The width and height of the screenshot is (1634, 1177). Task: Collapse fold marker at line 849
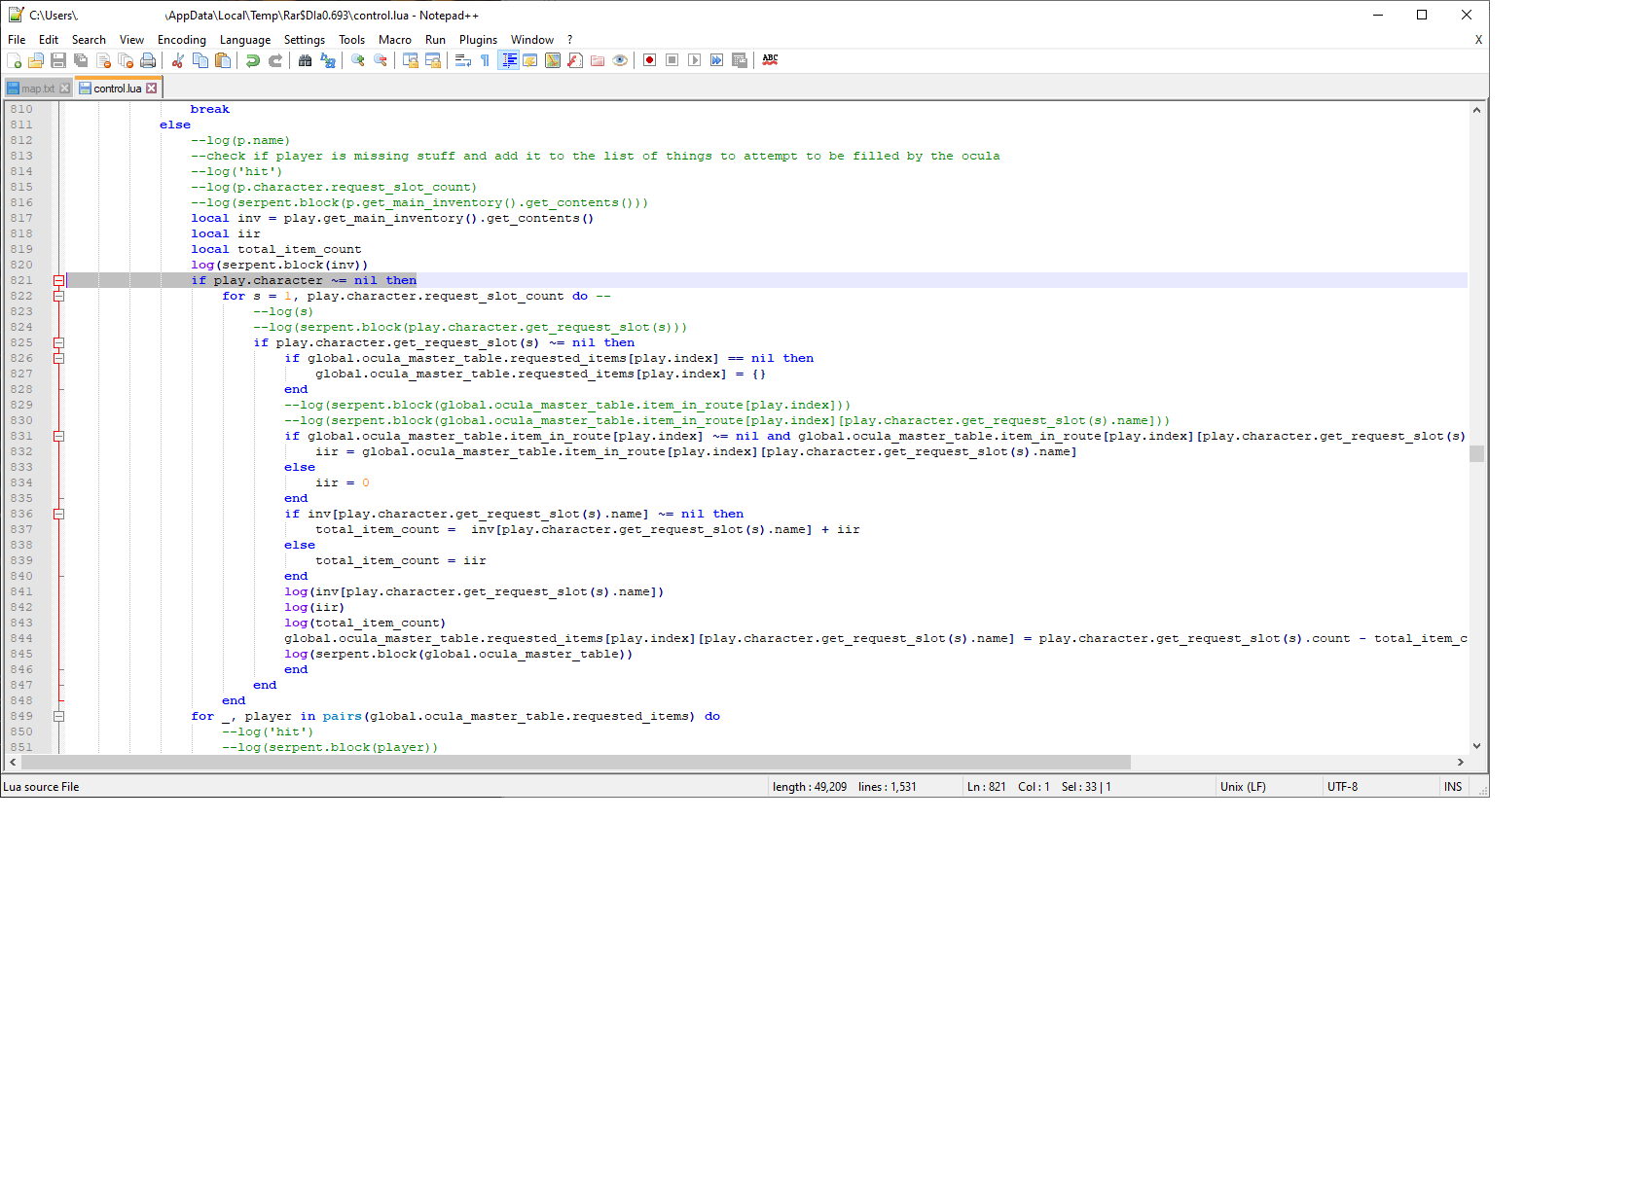tap(58, 716)
